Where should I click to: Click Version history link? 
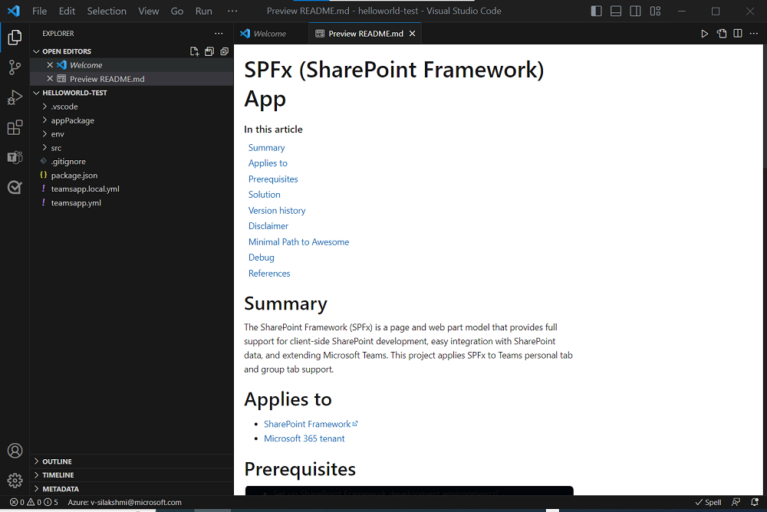(x=277, y=210)
